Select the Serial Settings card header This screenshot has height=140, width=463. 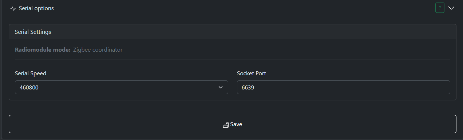tap(232, 32)
